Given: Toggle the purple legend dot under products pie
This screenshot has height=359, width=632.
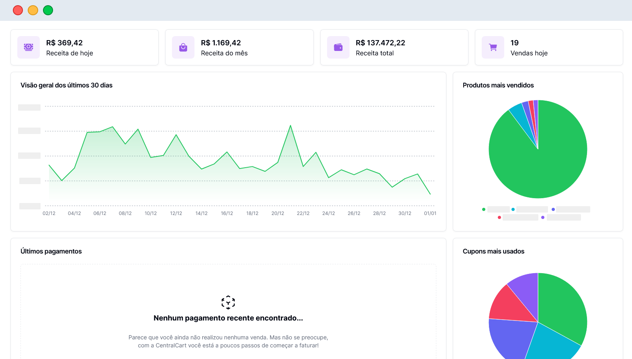Looking at the screenshot, I should click(543, 217).
